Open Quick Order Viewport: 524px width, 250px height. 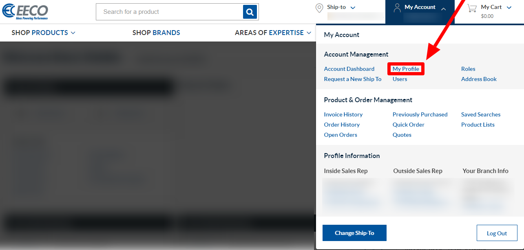pos(409,125)
